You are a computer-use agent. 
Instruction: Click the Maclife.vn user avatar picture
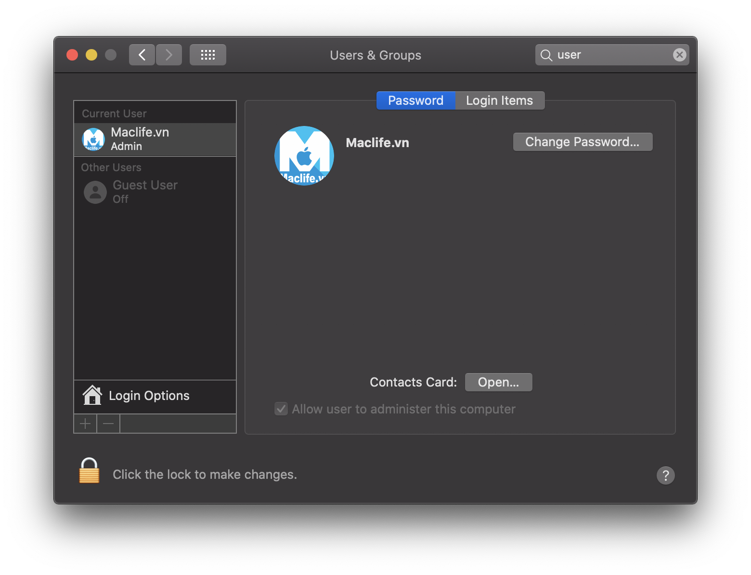(304, 155)
